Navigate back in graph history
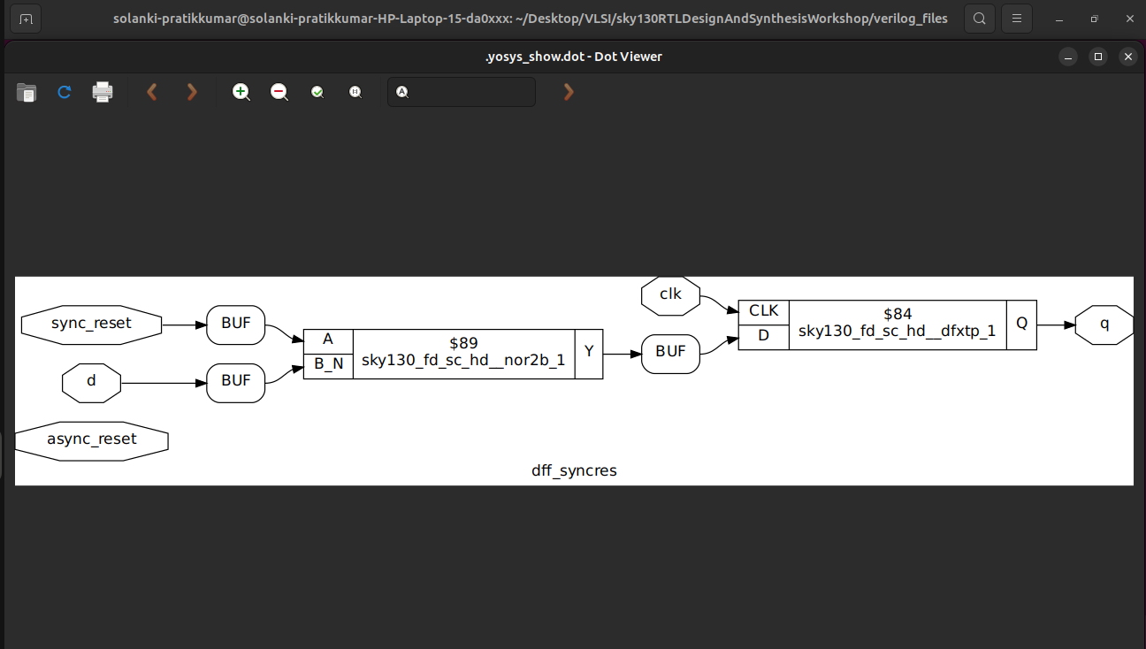Viewport: 1146px width, 649px height. pyautogui.click(x=151, y=92)
